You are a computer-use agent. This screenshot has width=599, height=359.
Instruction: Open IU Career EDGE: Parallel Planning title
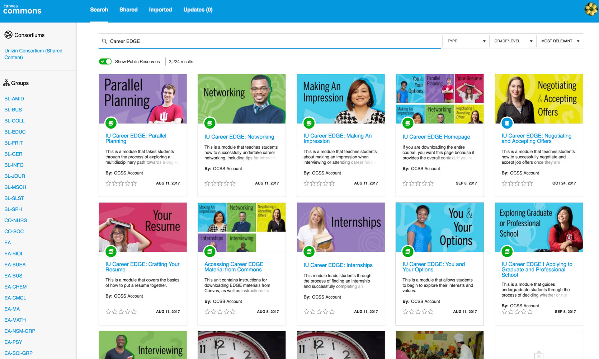(x=136, y=139)
